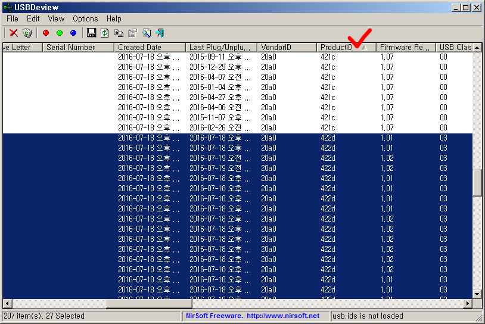Sort by ProductID column header
Image resolution: width=485 pixels, height=324 pixels.
click(x=337, y=47)
